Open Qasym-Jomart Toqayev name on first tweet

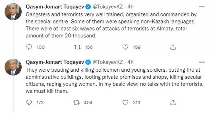coord(55,7)
